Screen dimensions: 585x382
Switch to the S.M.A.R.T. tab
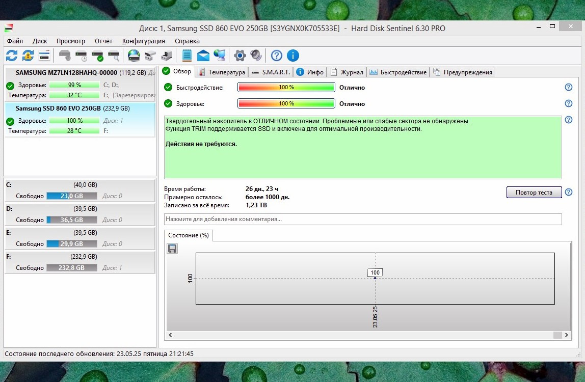271,72
